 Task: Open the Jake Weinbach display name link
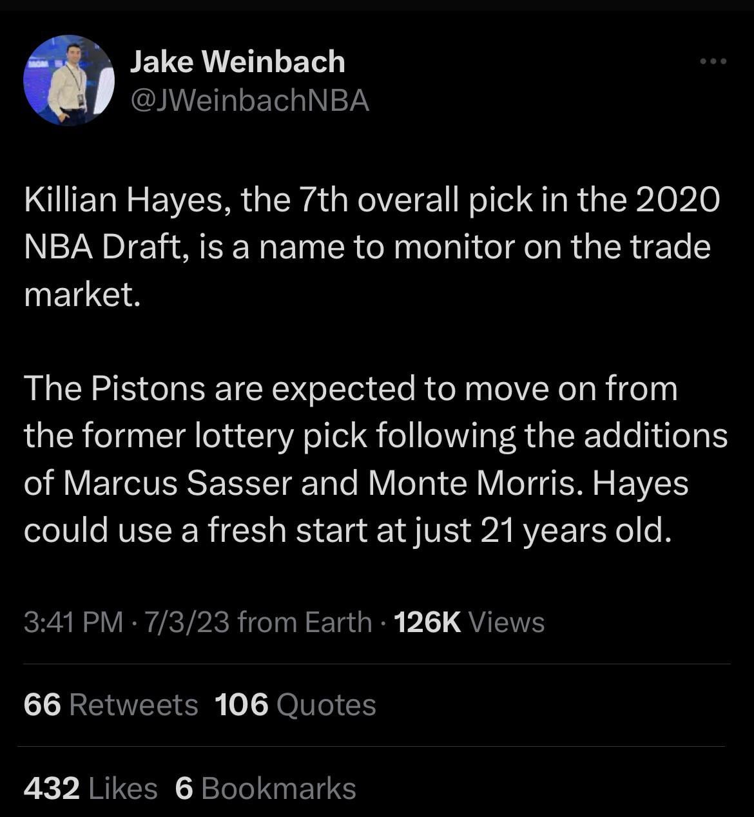tap(237, 62)
